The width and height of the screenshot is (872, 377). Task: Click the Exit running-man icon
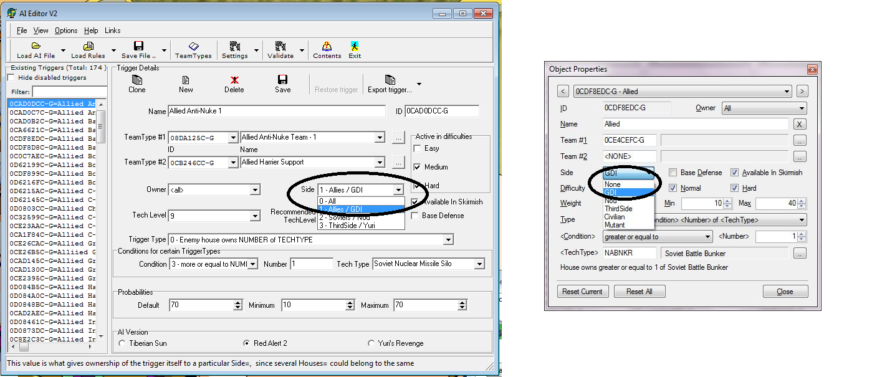pos(355,46)
